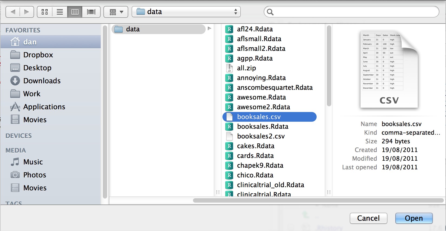Expand the data folder column arrow
Viewport: 446px width, 231px height.
[x=209, y=28]
